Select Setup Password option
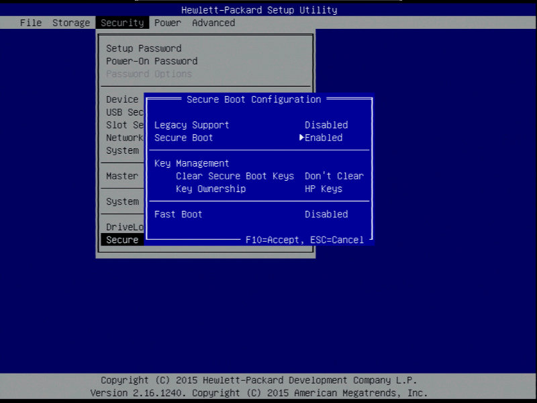Viewport: 537px width, 403px height. 143,48
